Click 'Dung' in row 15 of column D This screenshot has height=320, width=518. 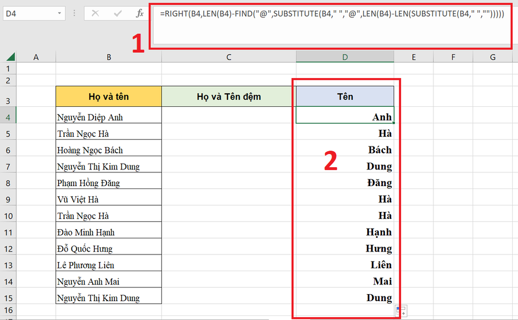[345, 296]
